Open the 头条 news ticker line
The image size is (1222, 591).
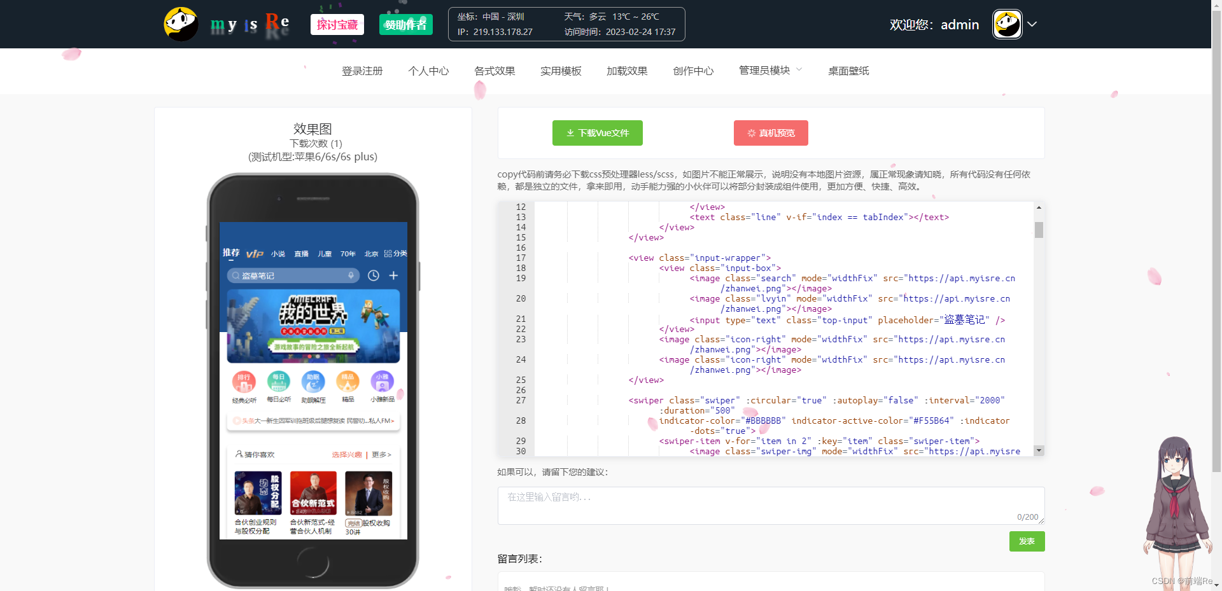[313, 421]
